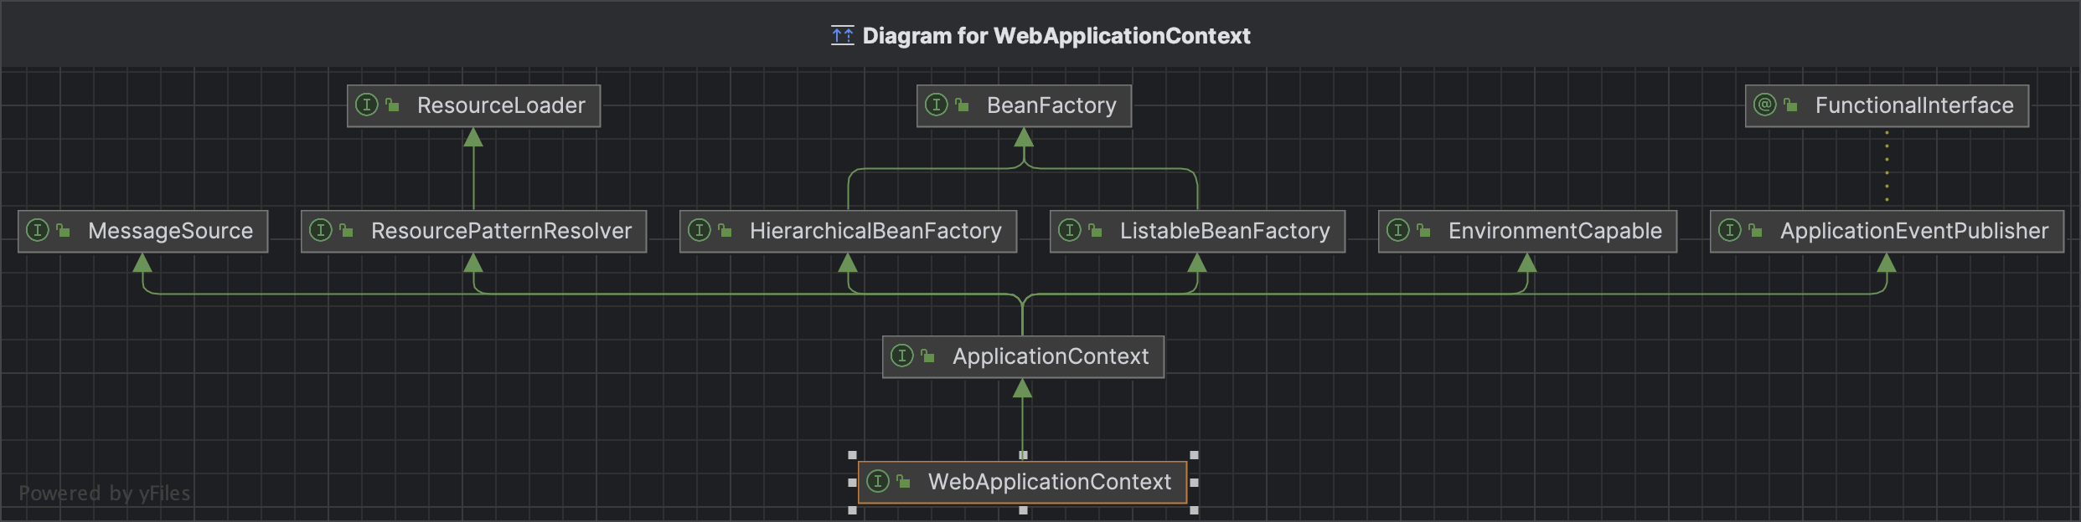The image size is (2081, 522).
Task: Click the bottom-right resize handle of WebApplicationContext
Action: (x=1194, y=509)
